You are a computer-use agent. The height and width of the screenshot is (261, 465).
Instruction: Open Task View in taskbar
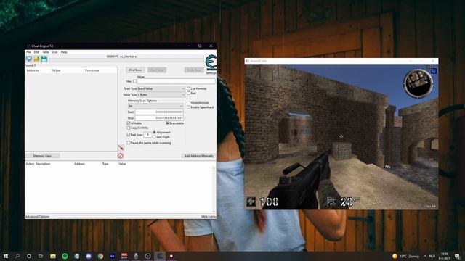pos(41,256)
